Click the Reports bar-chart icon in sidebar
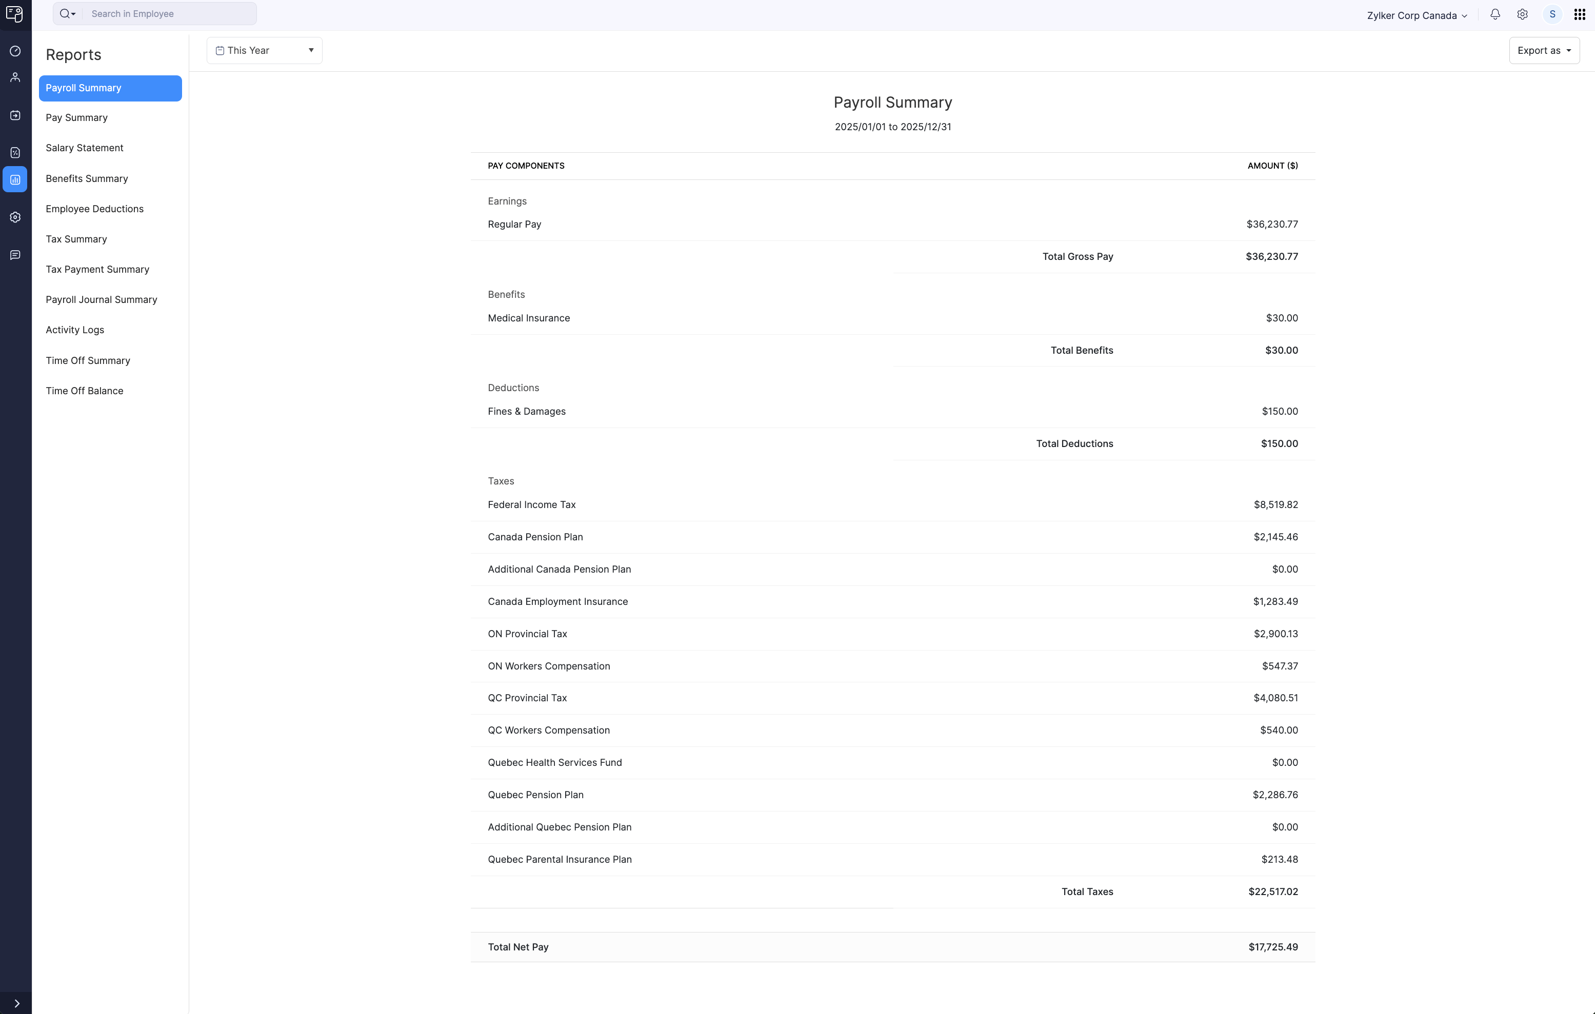 point(15,179)
